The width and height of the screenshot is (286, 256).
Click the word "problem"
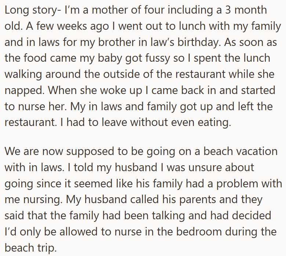(237, 184)
